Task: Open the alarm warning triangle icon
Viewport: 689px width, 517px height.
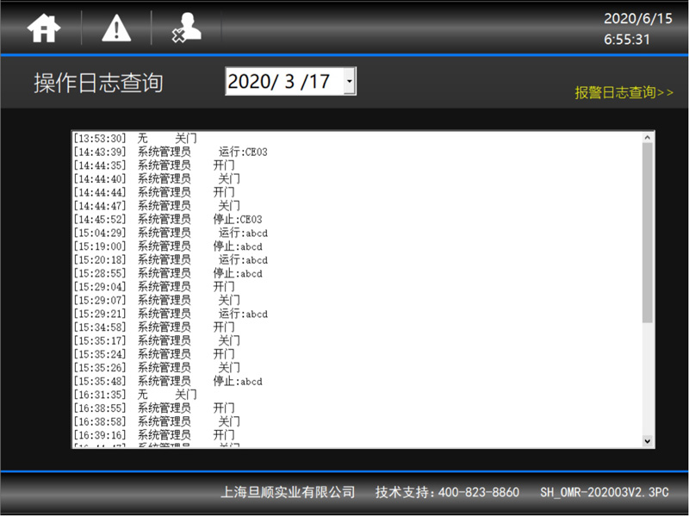Action: click(116, 29)
